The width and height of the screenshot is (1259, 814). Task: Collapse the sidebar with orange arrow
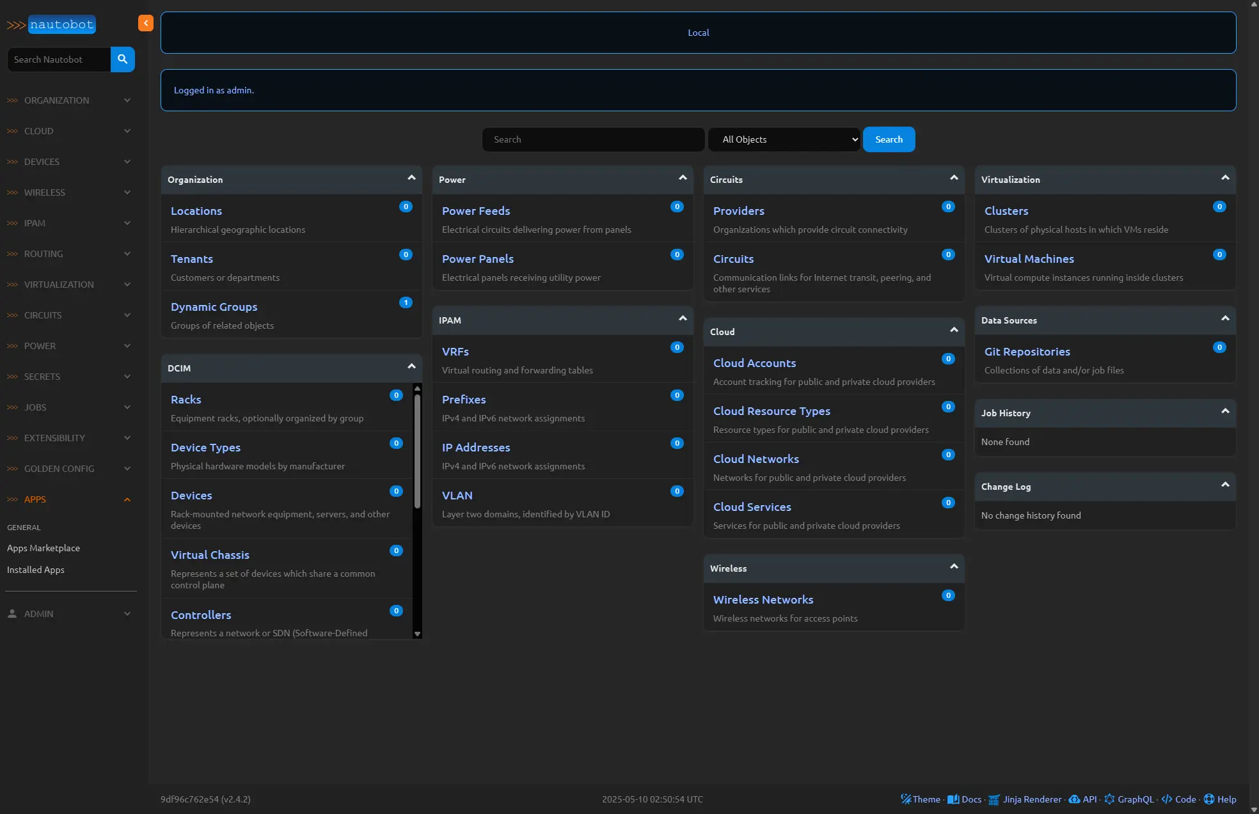(x=146, y=23)
